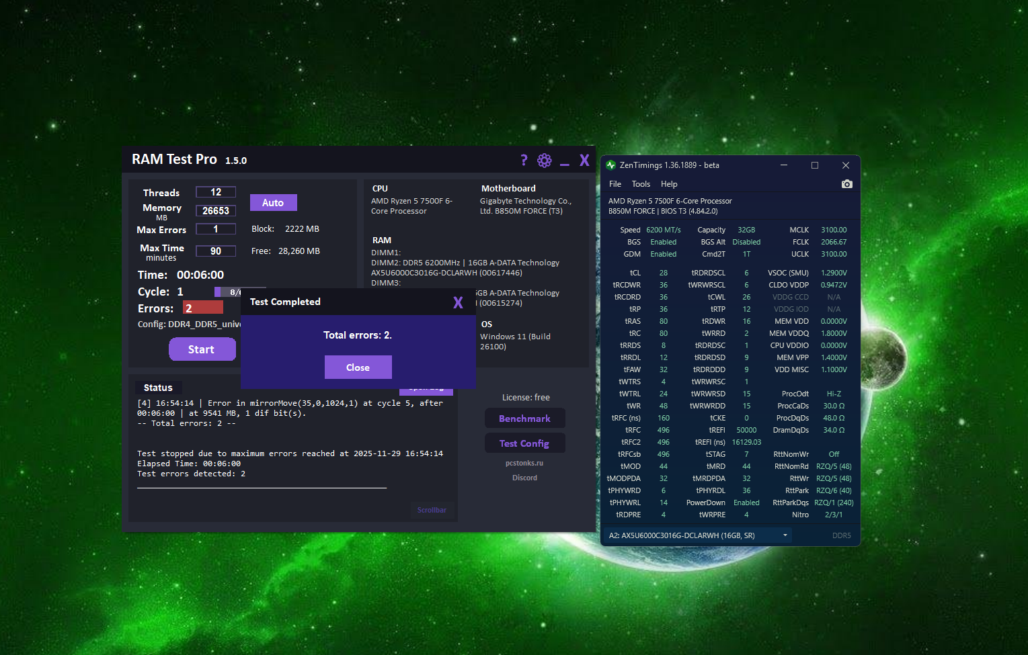
Task: Click the FCLK value 2066.67
Action: pos(834,242)
